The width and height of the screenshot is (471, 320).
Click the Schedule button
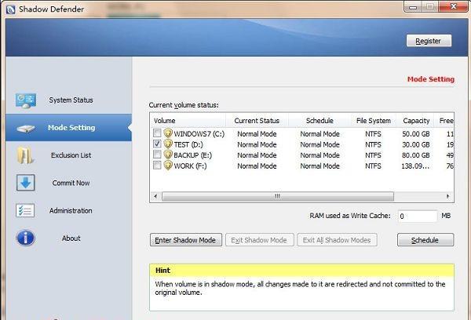(425, 240)
